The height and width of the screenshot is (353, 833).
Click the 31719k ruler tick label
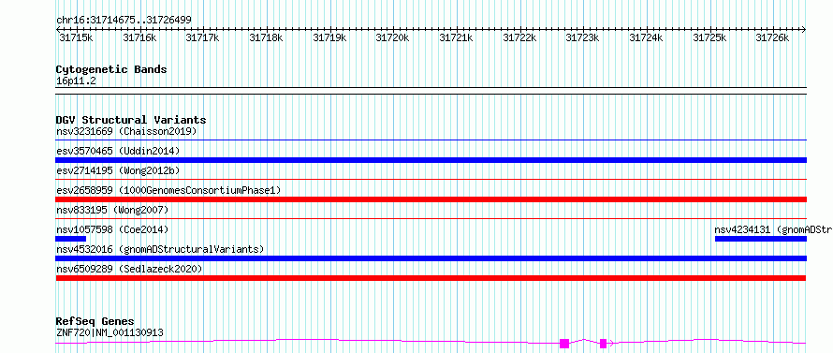coord(329,37)
